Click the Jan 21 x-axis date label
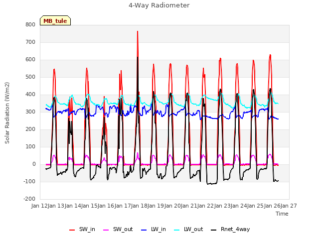This screenshot has height=239, width=319. tap(189, 206)
